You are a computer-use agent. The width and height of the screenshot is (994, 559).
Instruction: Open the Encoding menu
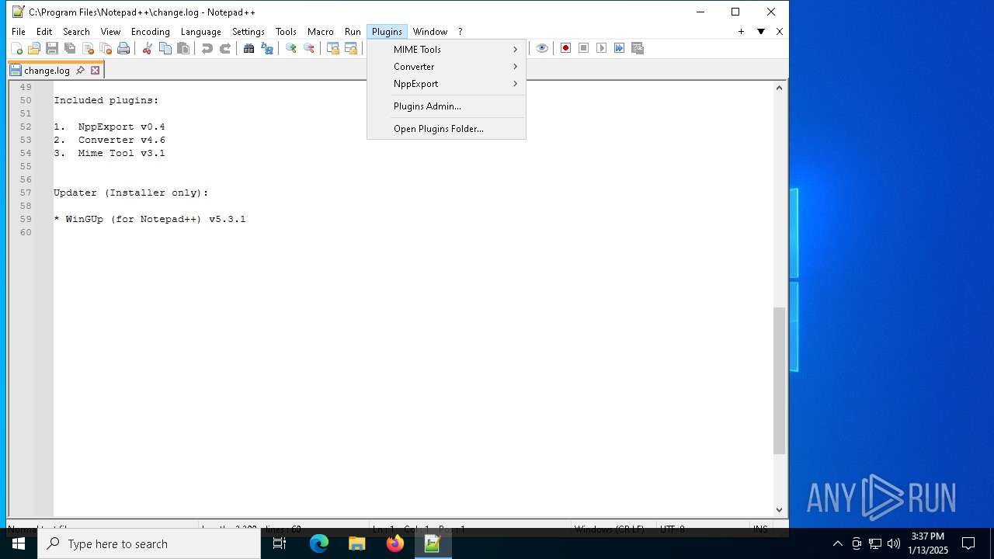pos(150,32)
